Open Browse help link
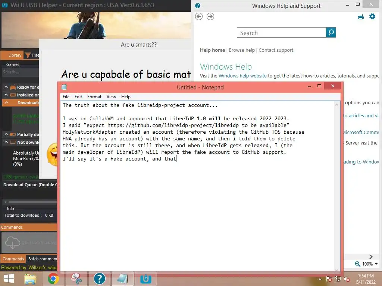Image resolution: width=382 pixels, height=286 pixels. click(x=242, y=50)
